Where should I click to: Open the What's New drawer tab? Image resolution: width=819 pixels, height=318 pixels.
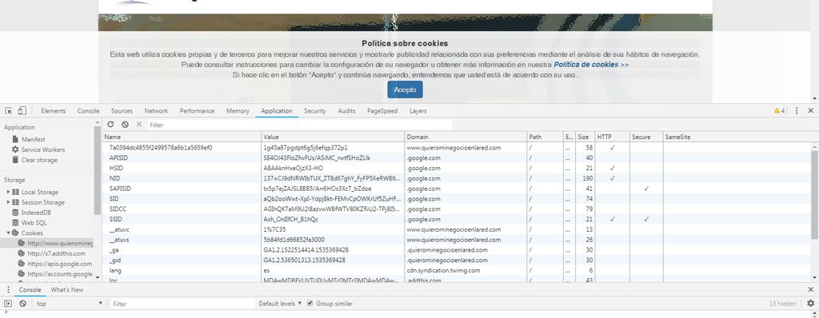(67, 290)
